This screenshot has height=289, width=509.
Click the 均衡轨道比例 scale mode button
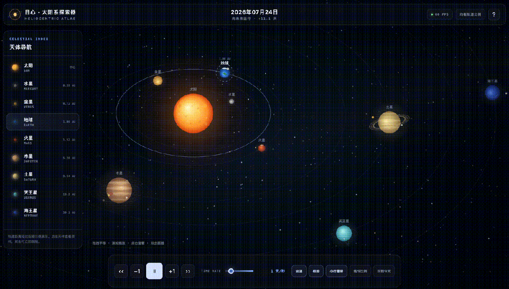pyautogui.click(x=470, y=15)
